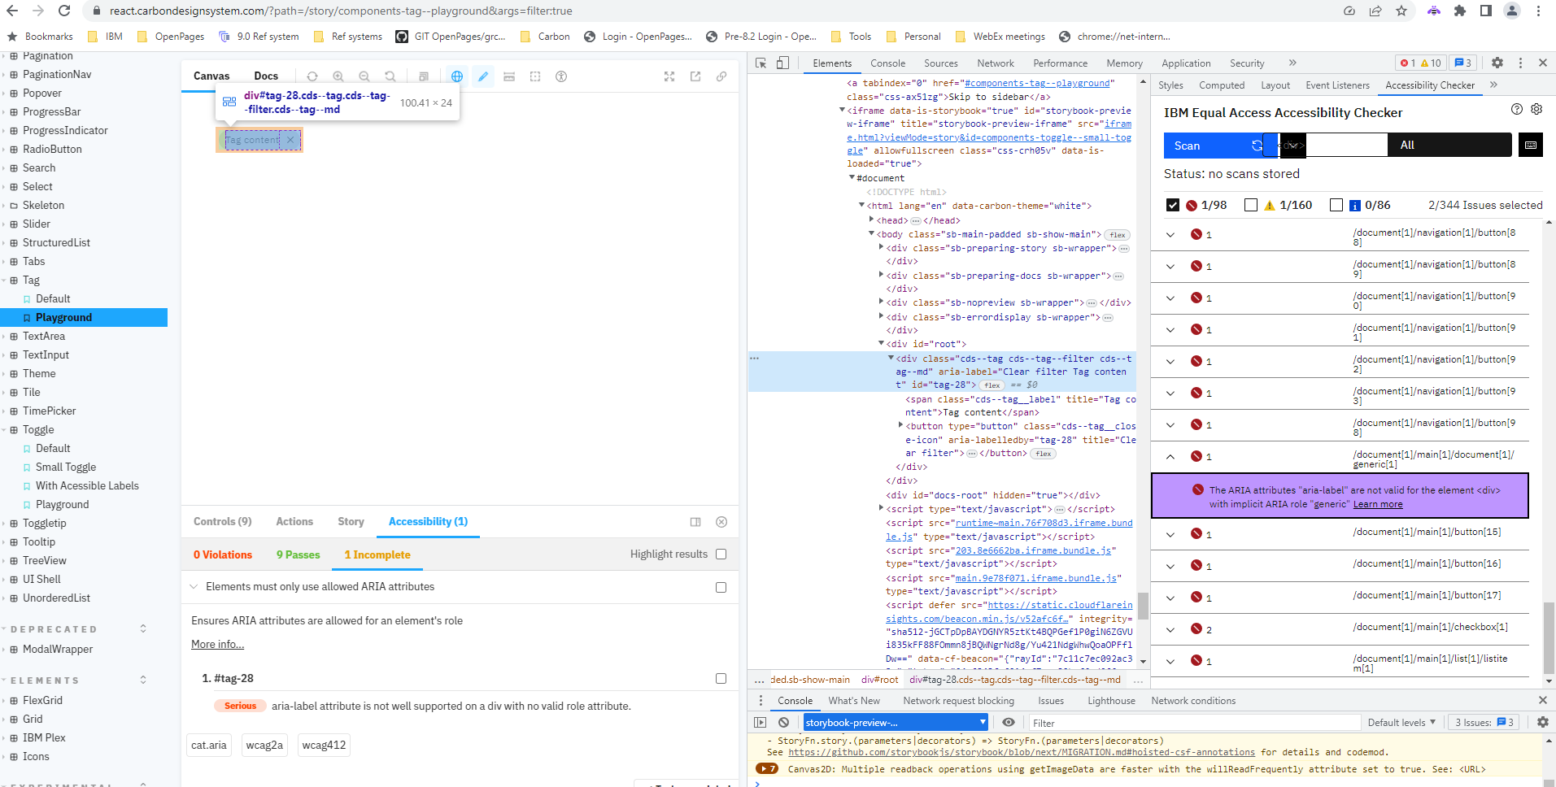
Task: Toggle the Highlight results checkbox
Action: pos(721,554)
